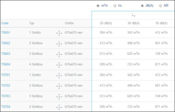The image size is (175, 112).
Task: Click the 30 dB(A) column header
Action: pyautogui.click(x=134, y=23)
